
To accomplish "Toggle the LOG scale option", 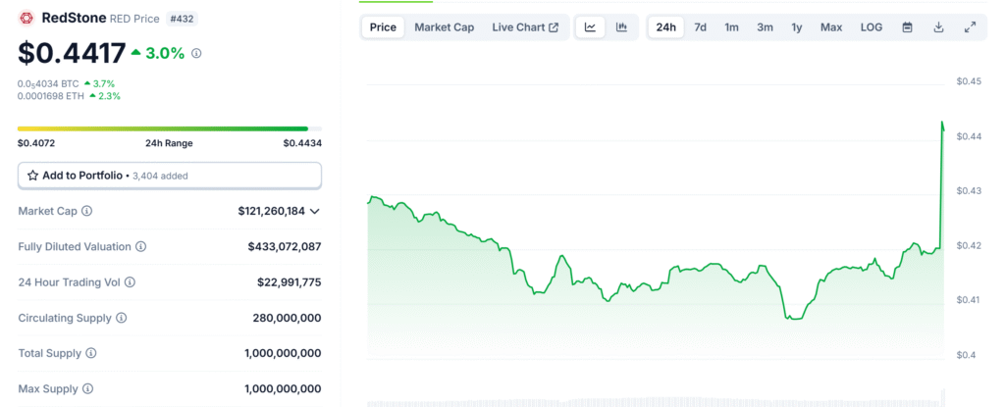I will 871,27.
